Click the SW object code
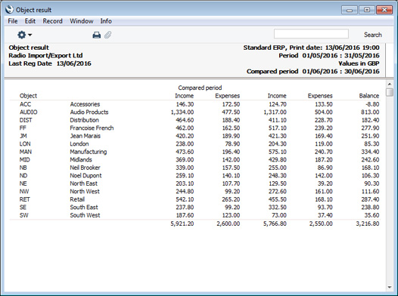Image resolution: width=398 pixels, height=296 pixels. point(24,215)
